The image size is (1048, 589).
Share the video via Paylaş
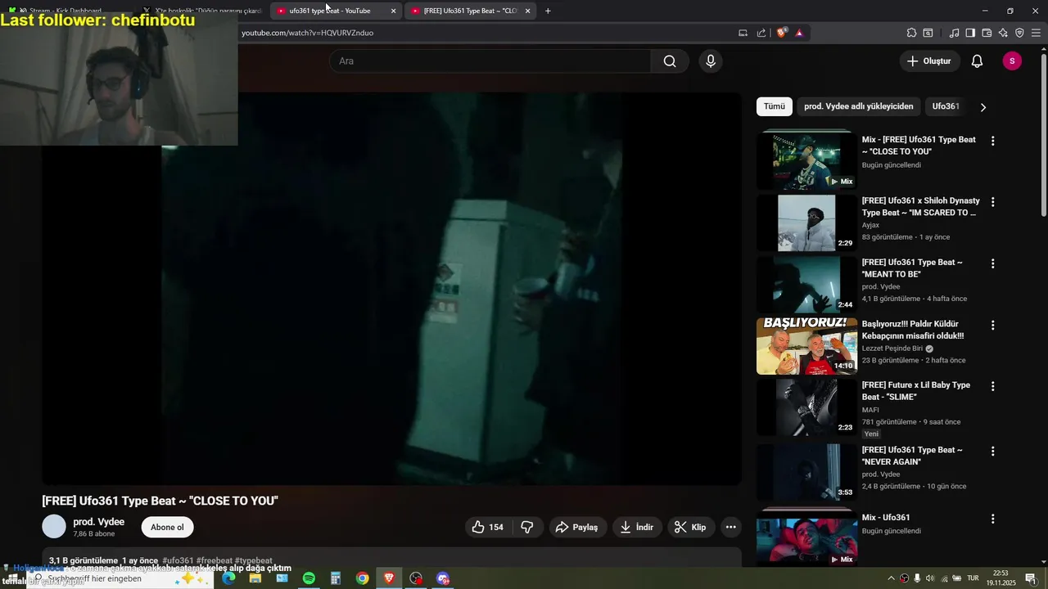pyautogui.click(x=577, y=528)
